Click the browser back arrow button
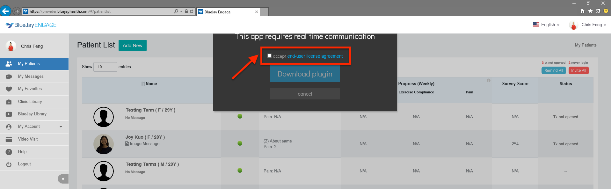 (x=6, y=11)
